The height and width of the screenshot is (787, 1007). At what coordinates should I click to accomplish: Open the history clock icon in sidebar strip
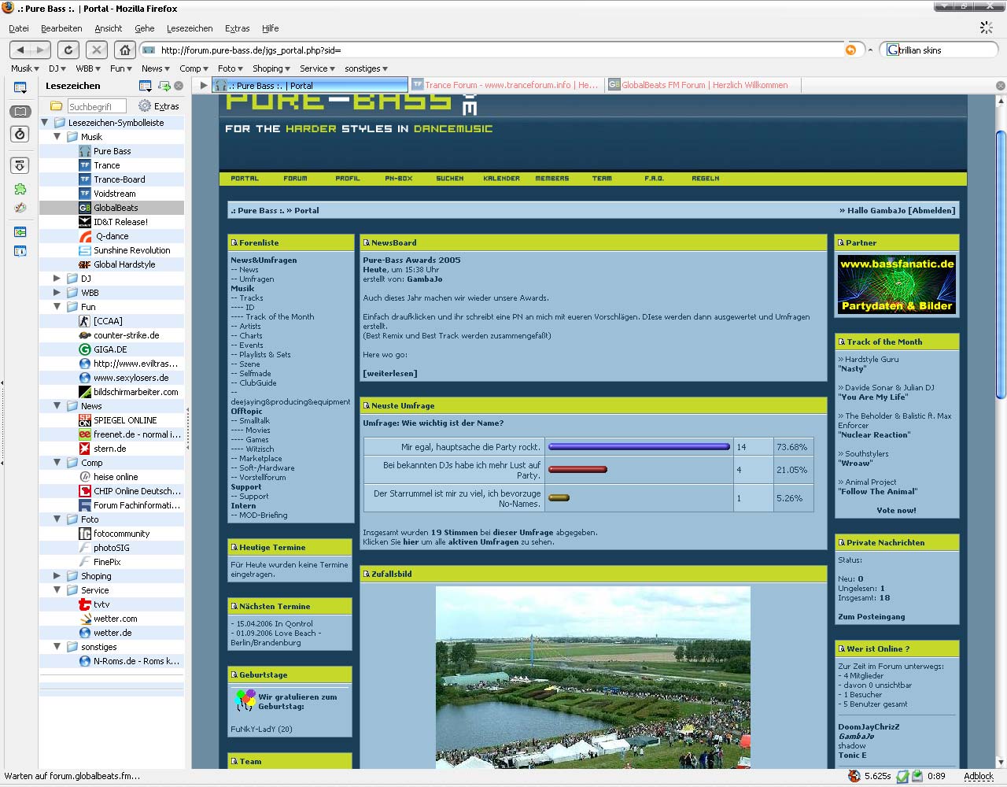pyautogui.click(x=20, y=134)
